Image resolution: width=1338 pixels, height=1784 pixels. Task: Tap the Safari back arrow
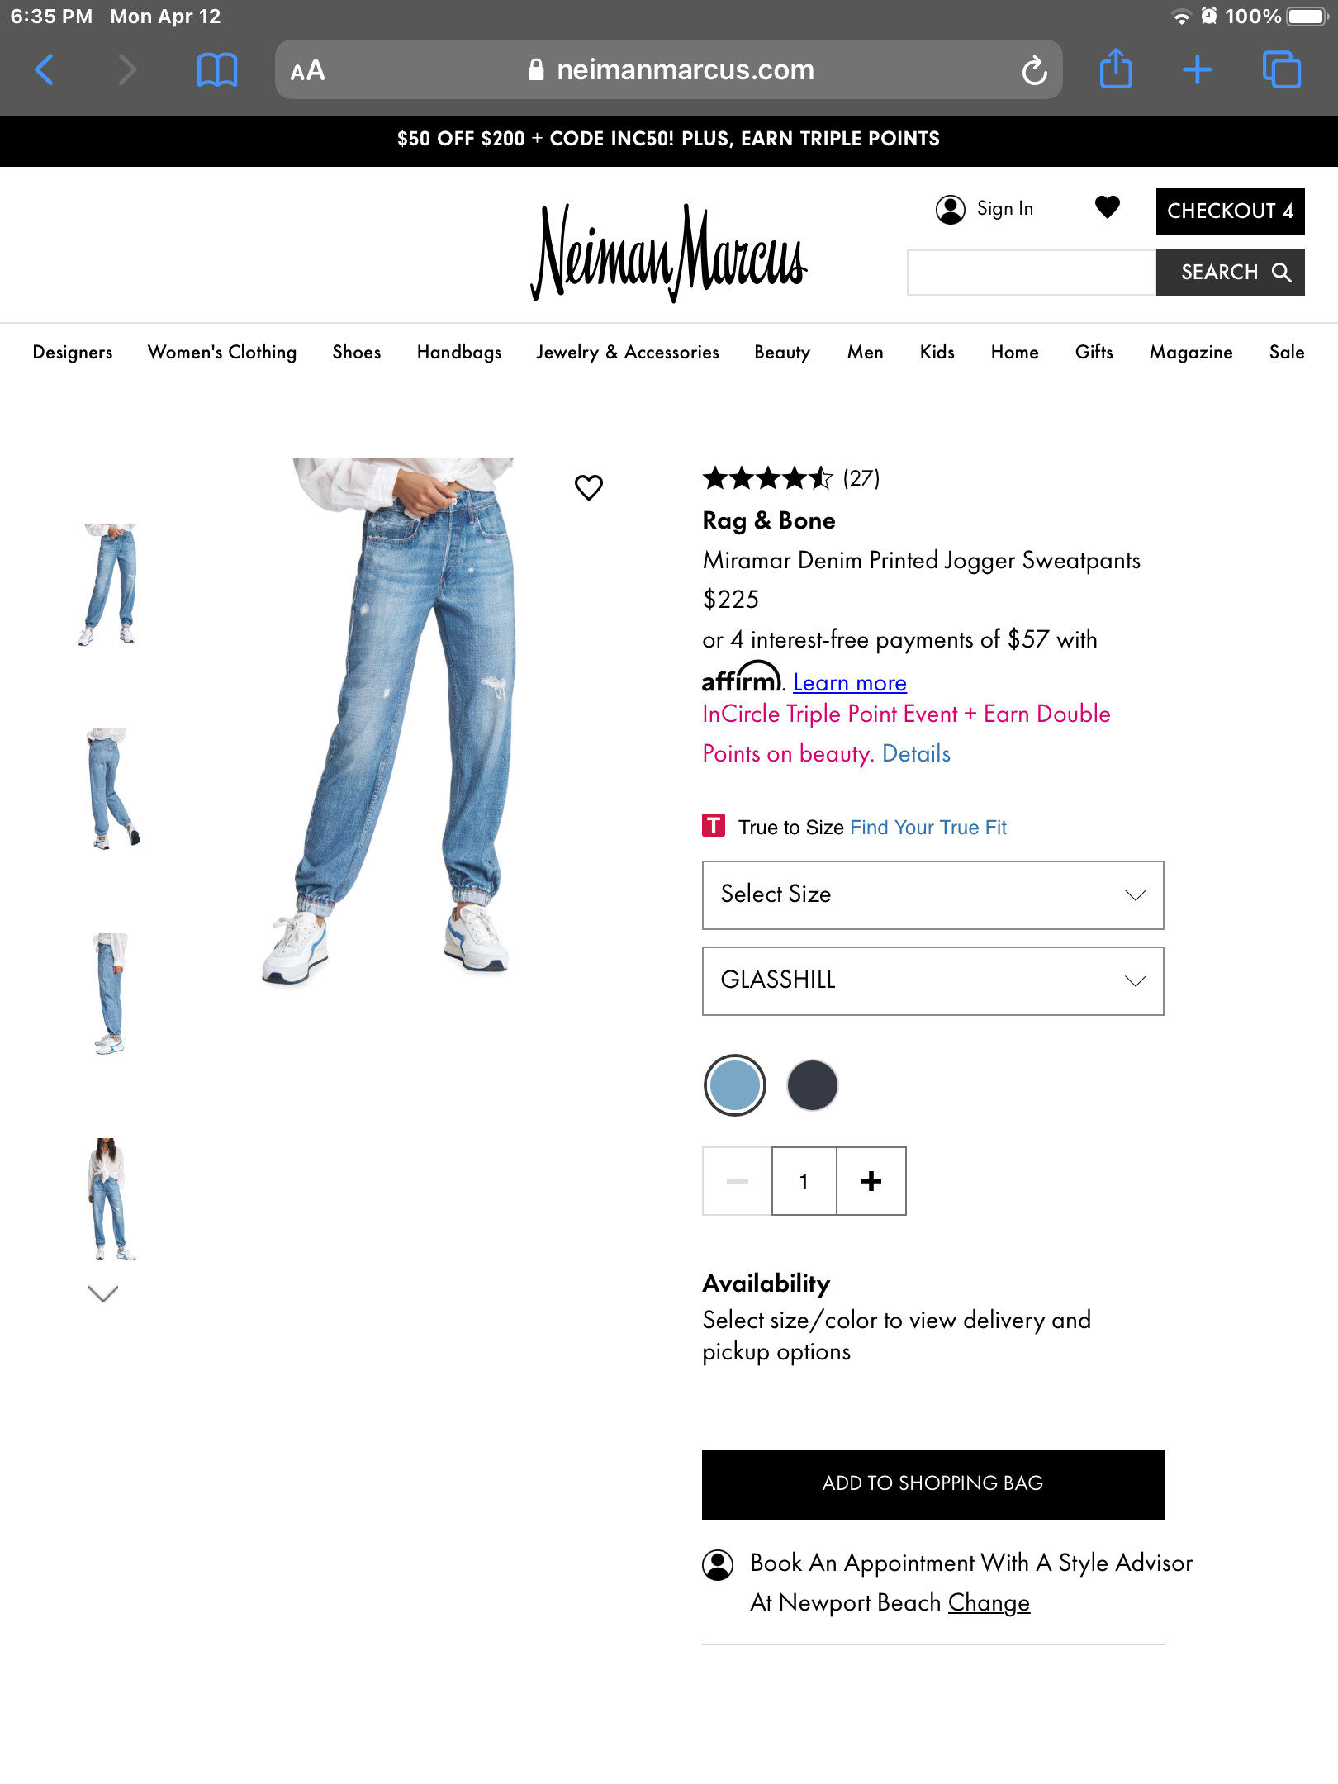[x=45, y=70]
